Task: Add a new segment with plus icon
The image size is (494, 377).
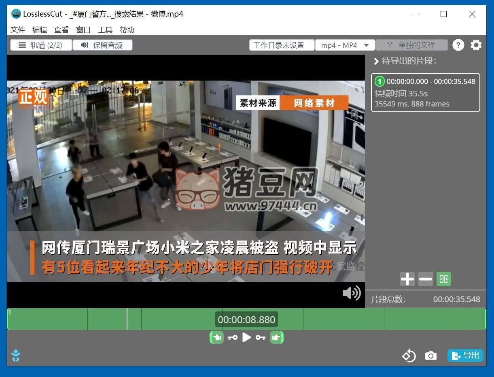Action: [407, 279]
